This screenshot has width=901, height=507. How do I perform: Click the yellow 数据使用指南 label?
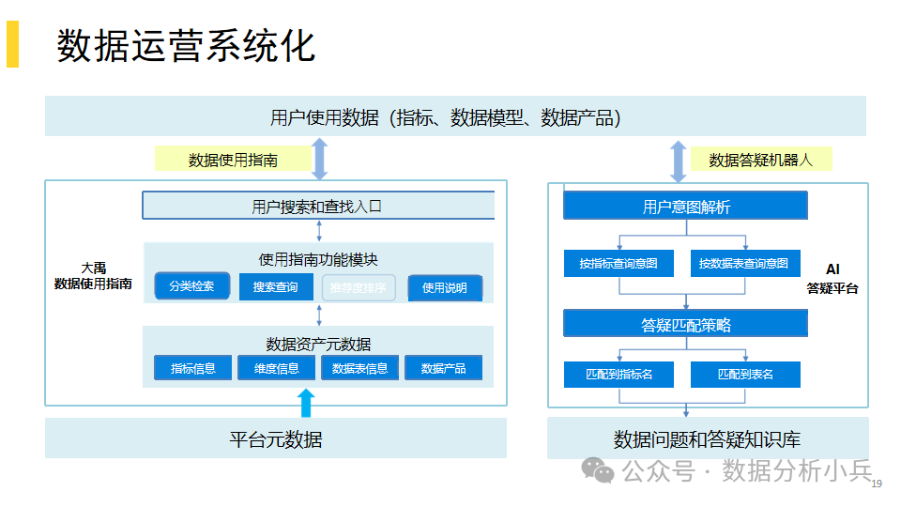[233, 160]
